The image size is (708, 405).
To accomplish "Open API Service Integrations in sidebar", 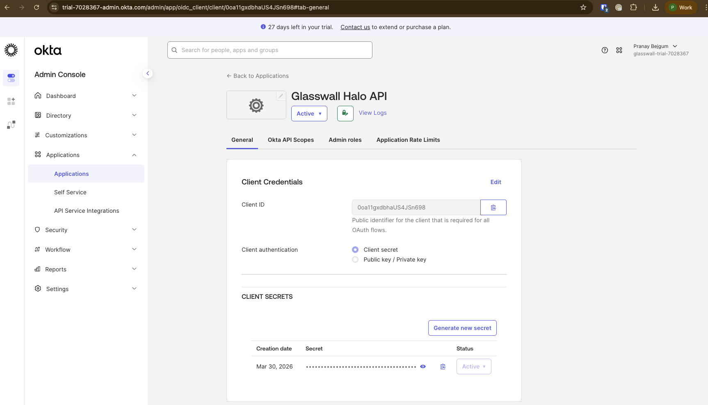I will point(87,211).
